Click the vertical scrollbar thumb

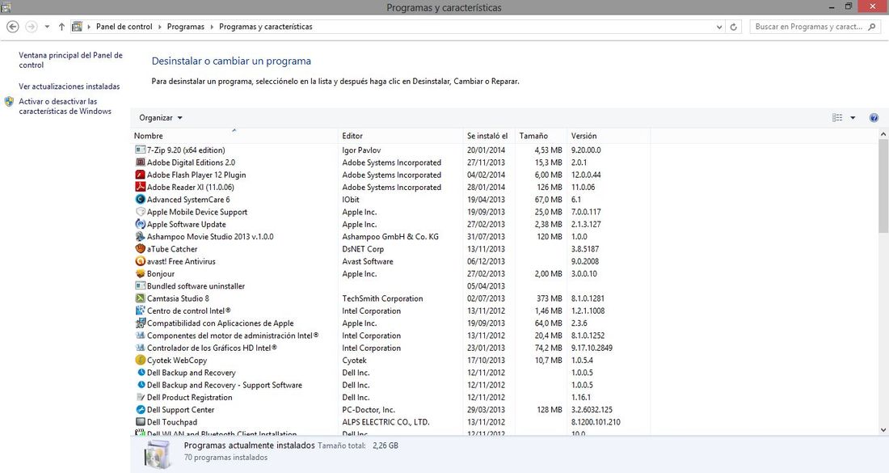[883, 186]
